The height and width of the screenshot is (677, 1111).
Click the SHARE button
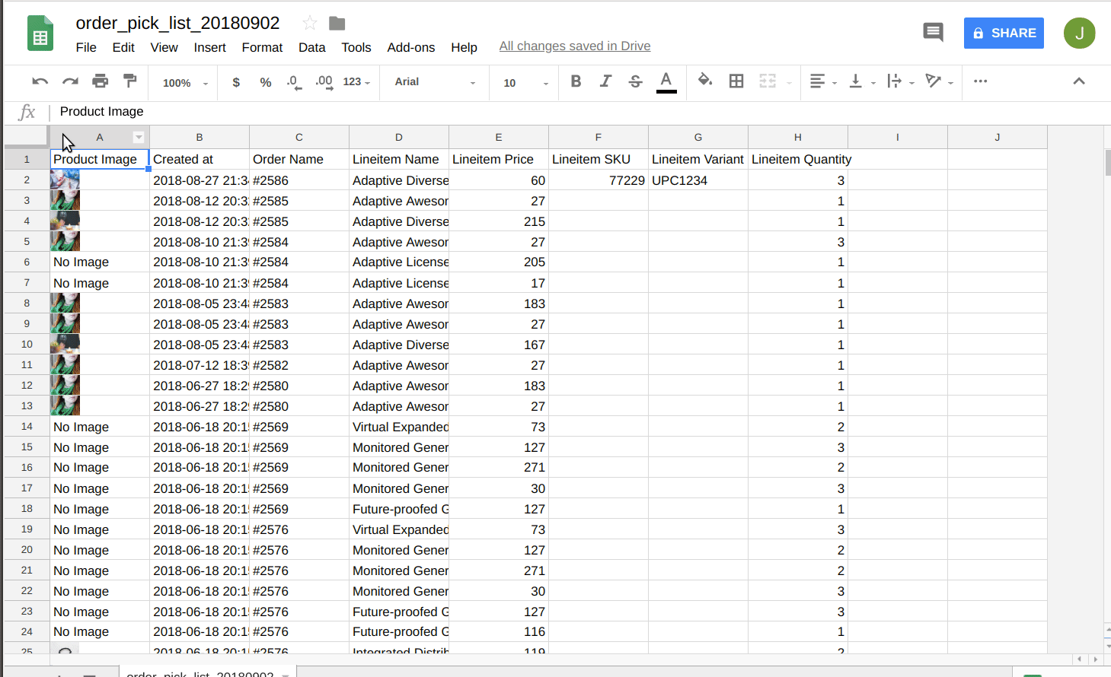(x=1003, y=33)
